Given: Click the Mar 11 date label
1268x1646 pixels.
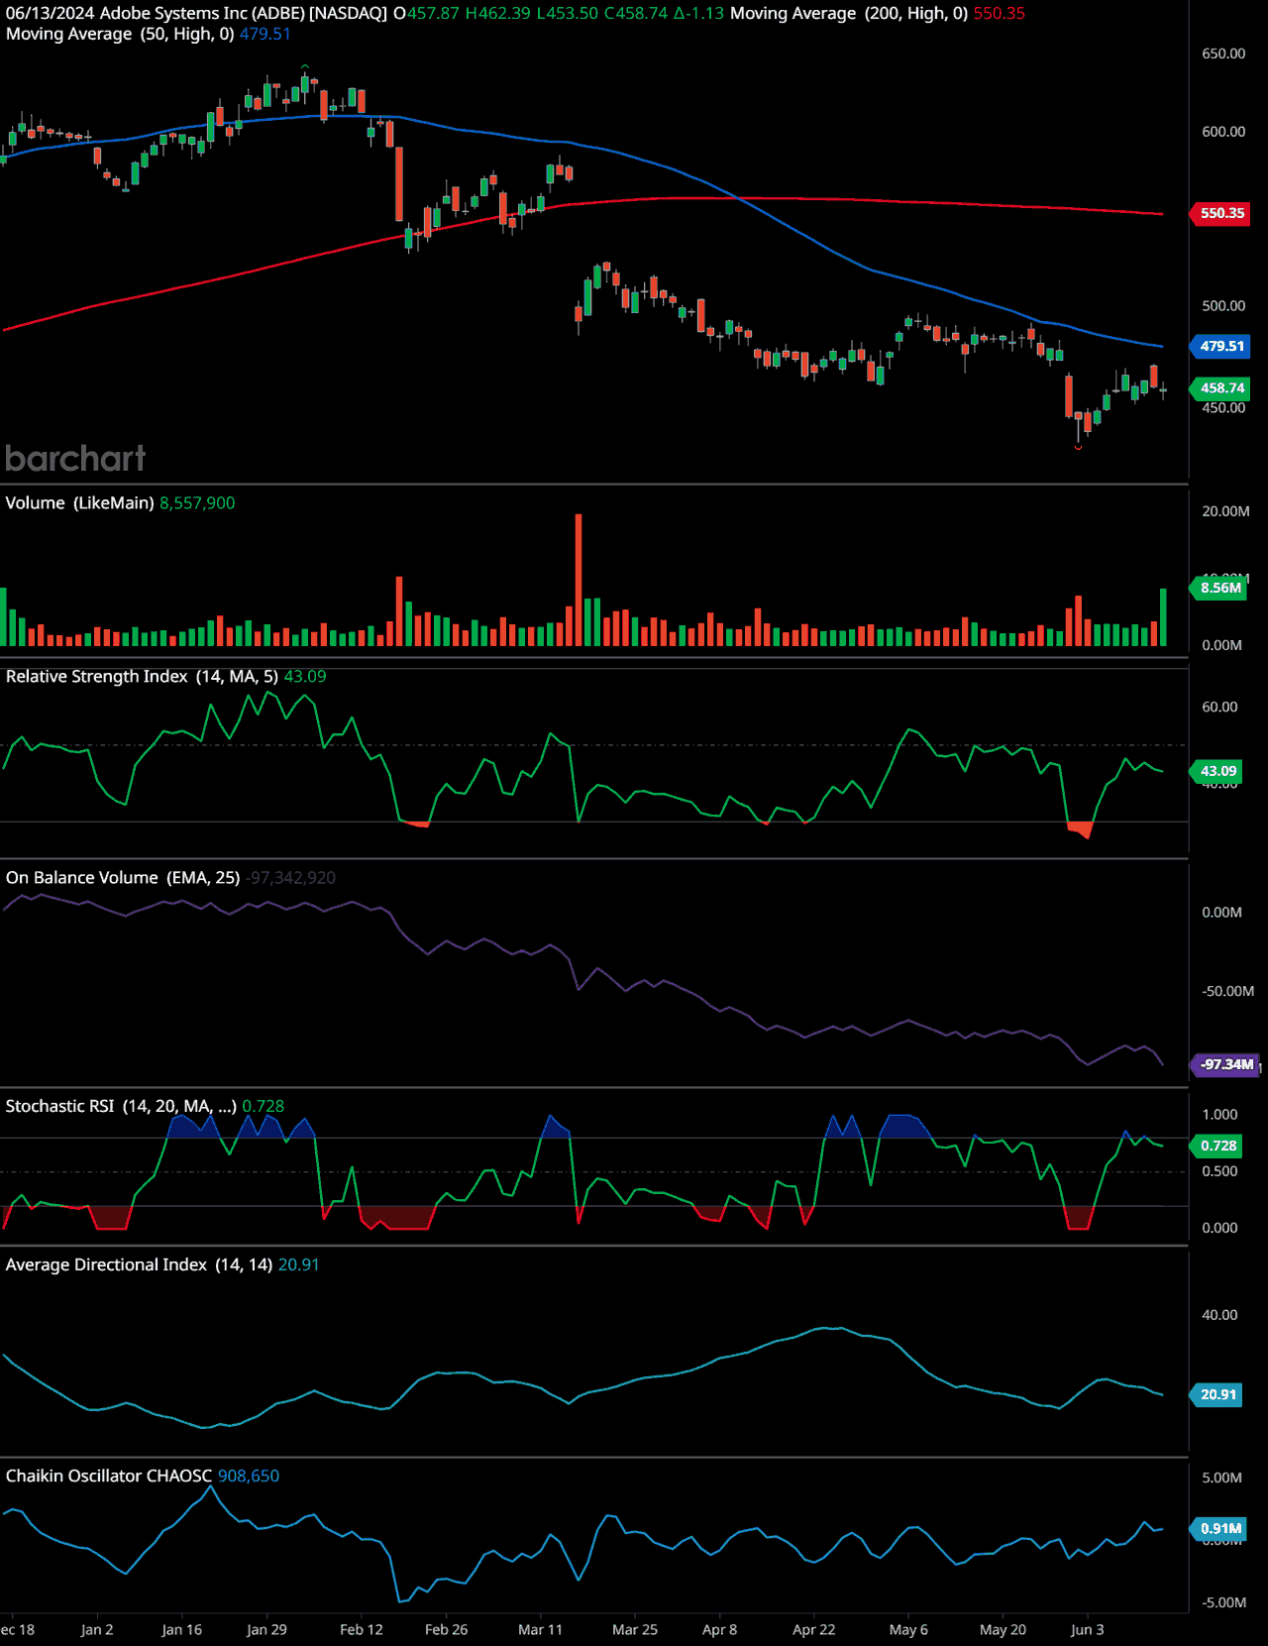Looking at the screenshot, I should pos(540,1629).
